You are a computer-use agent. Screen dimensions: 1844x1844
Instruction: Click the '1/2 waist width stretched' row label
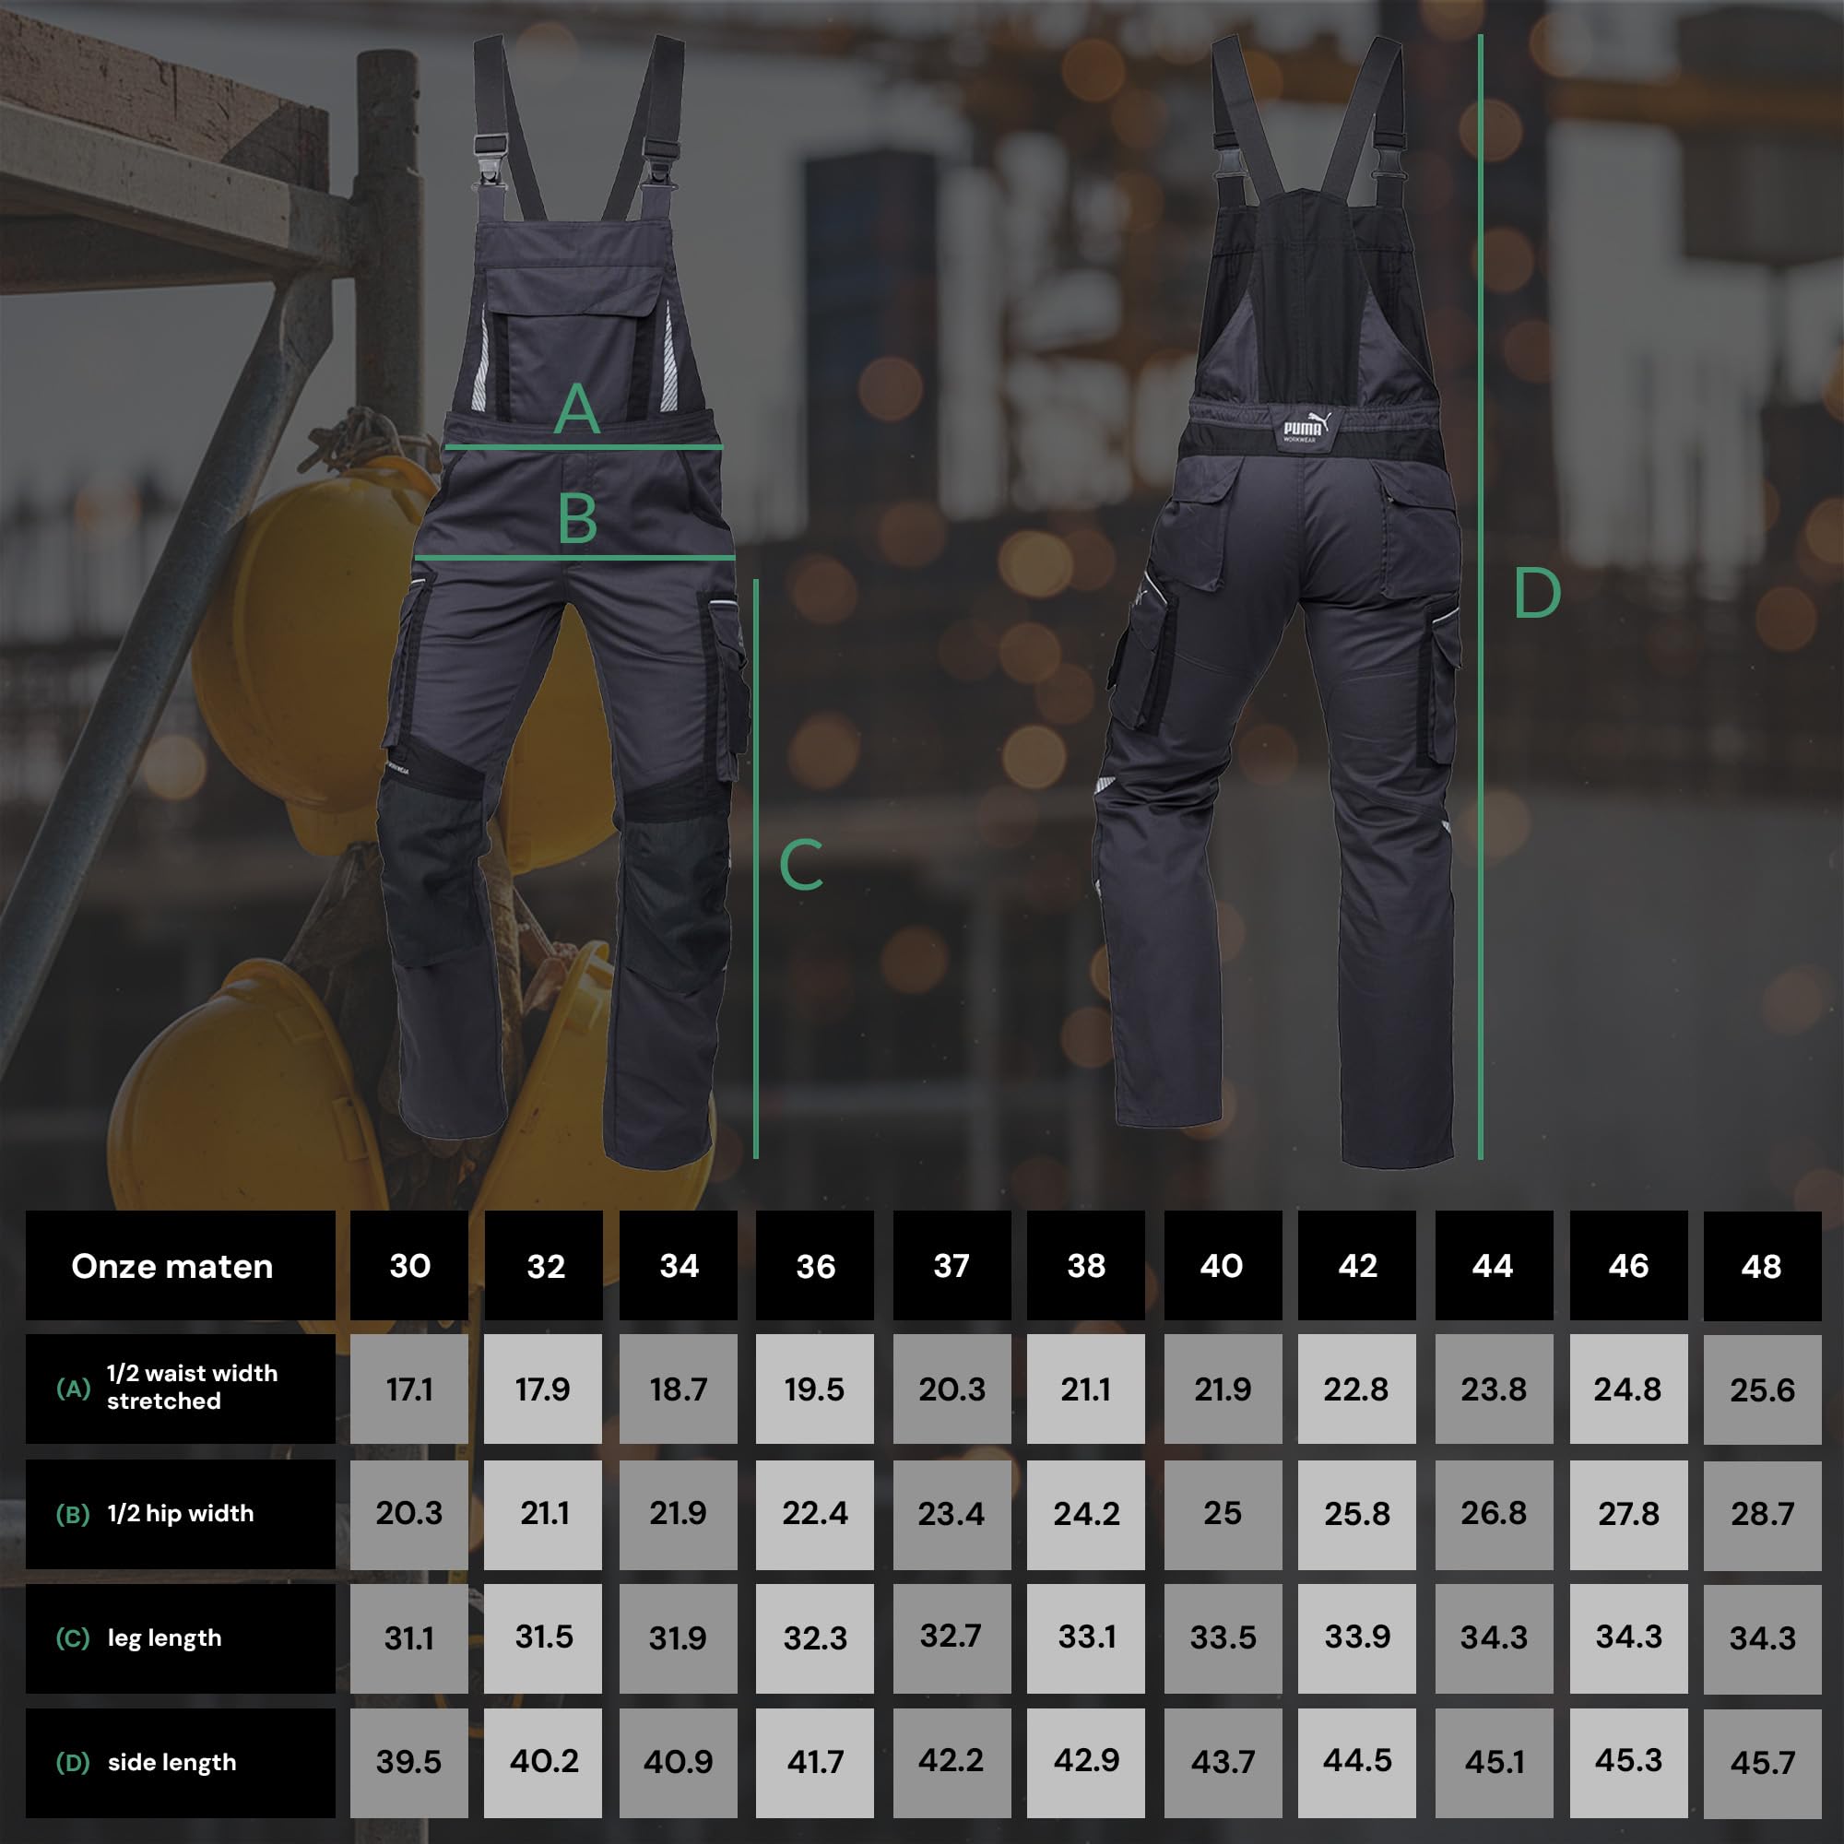[181, 1389]
